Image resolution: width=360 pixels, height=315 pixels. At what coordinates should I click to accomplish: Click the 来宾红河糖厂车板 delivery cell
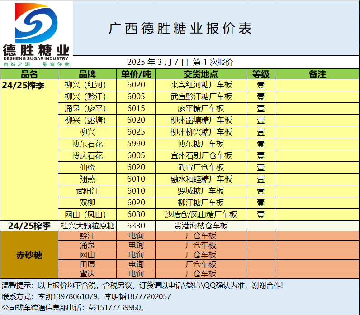[201, 85]
